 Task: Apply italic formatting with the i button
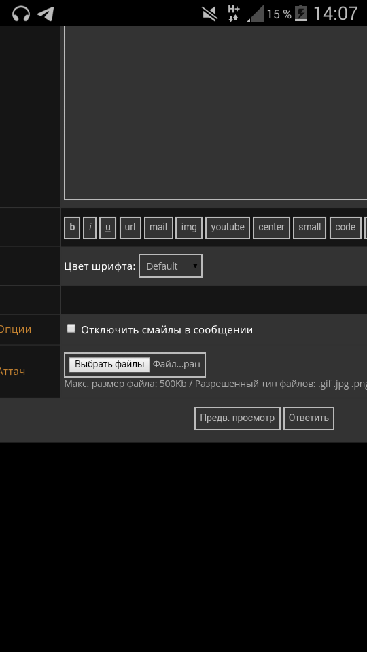(90, 228)
